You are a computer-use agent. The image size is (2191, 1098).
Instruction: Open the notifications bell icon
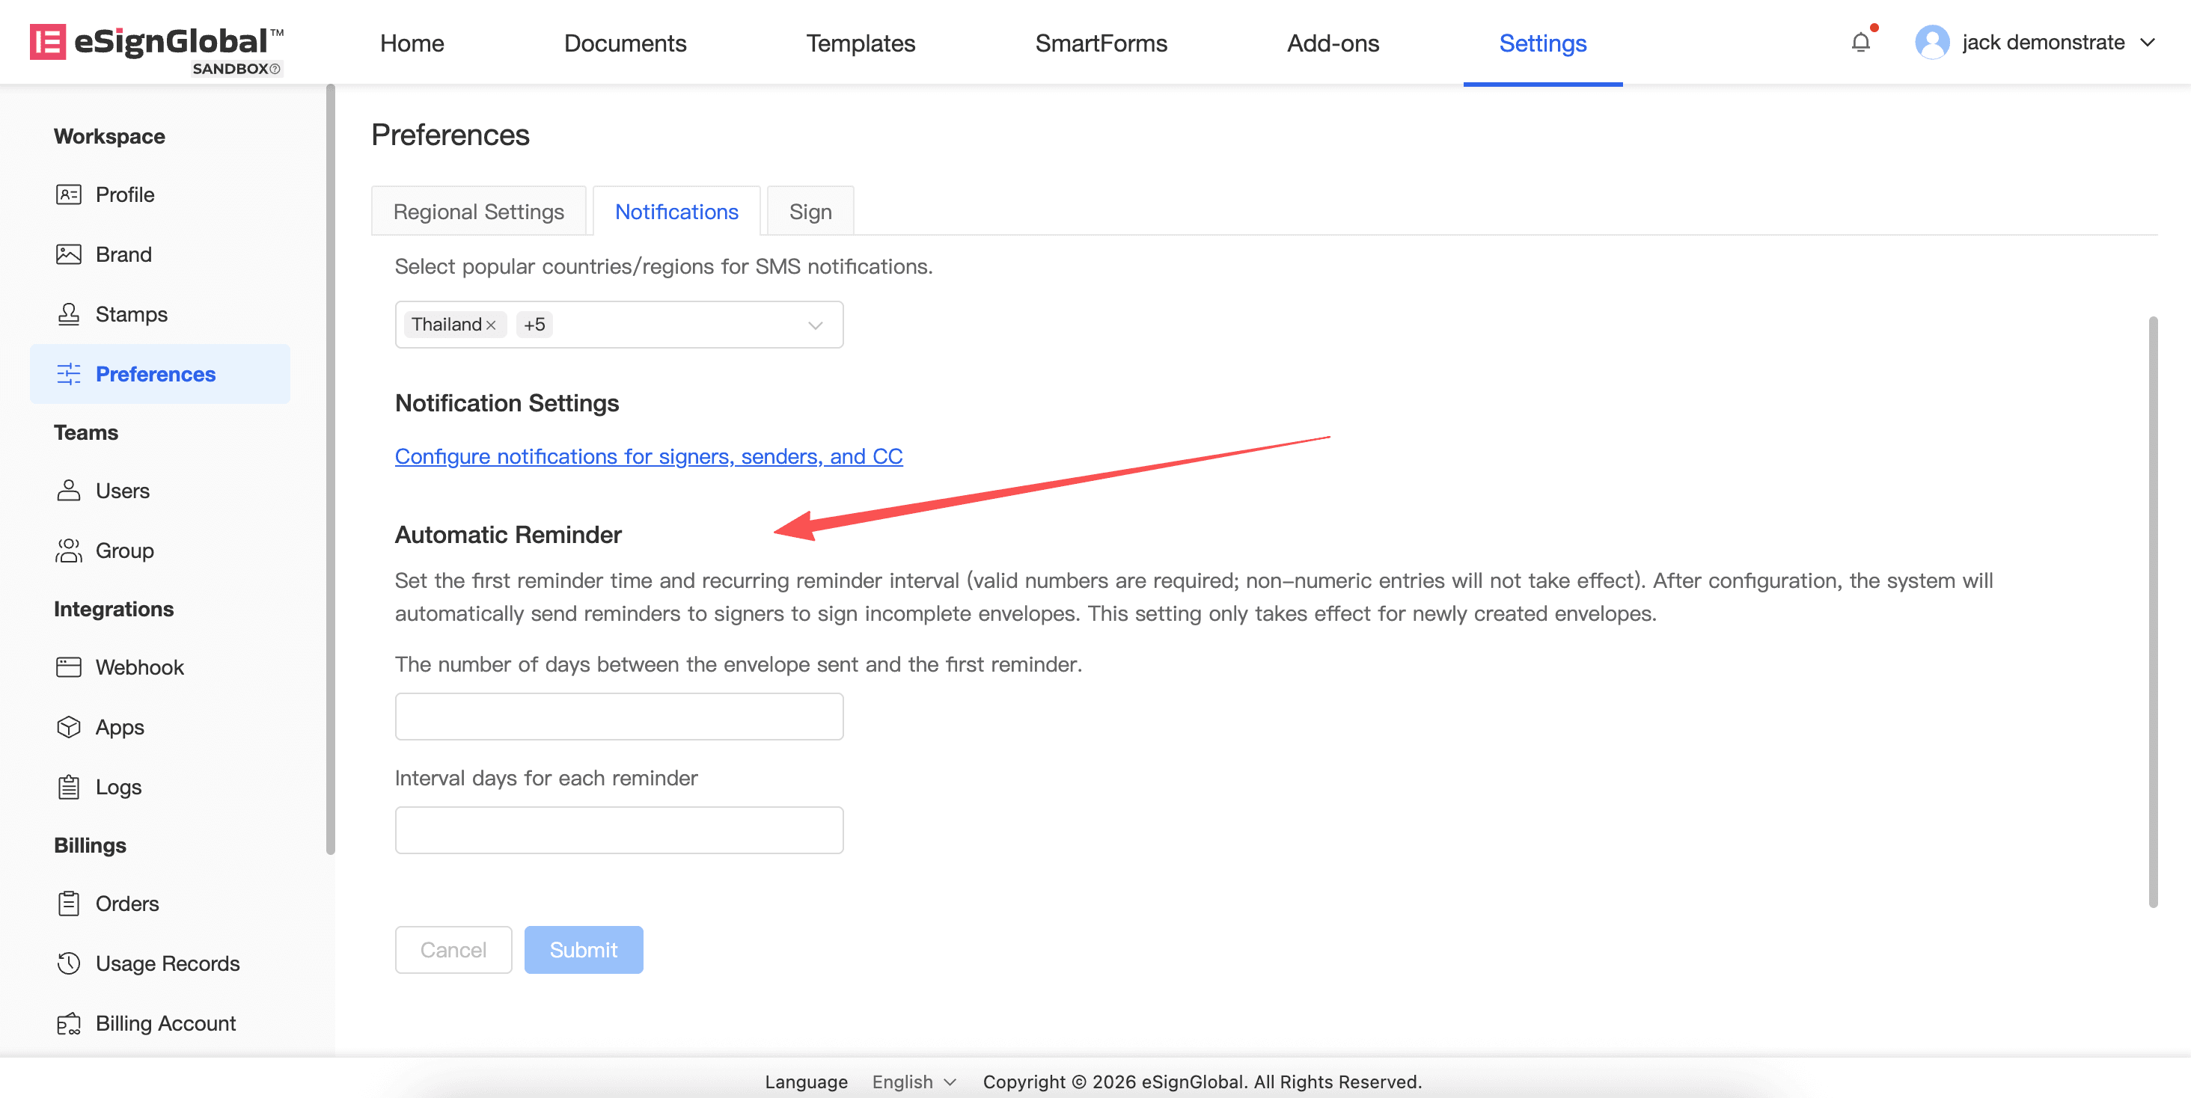[x=1860, y=43]
